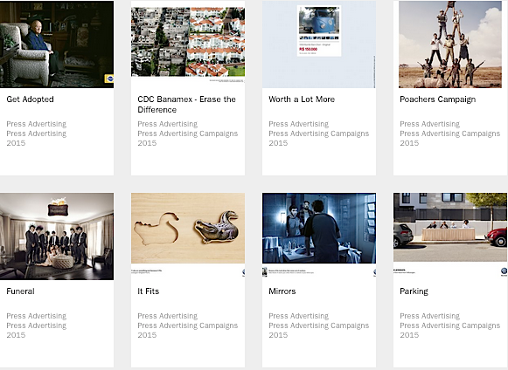Open the Mirrors bathroom thumbnail image
The image size is (508, 370).
click(x=319, y=235)
